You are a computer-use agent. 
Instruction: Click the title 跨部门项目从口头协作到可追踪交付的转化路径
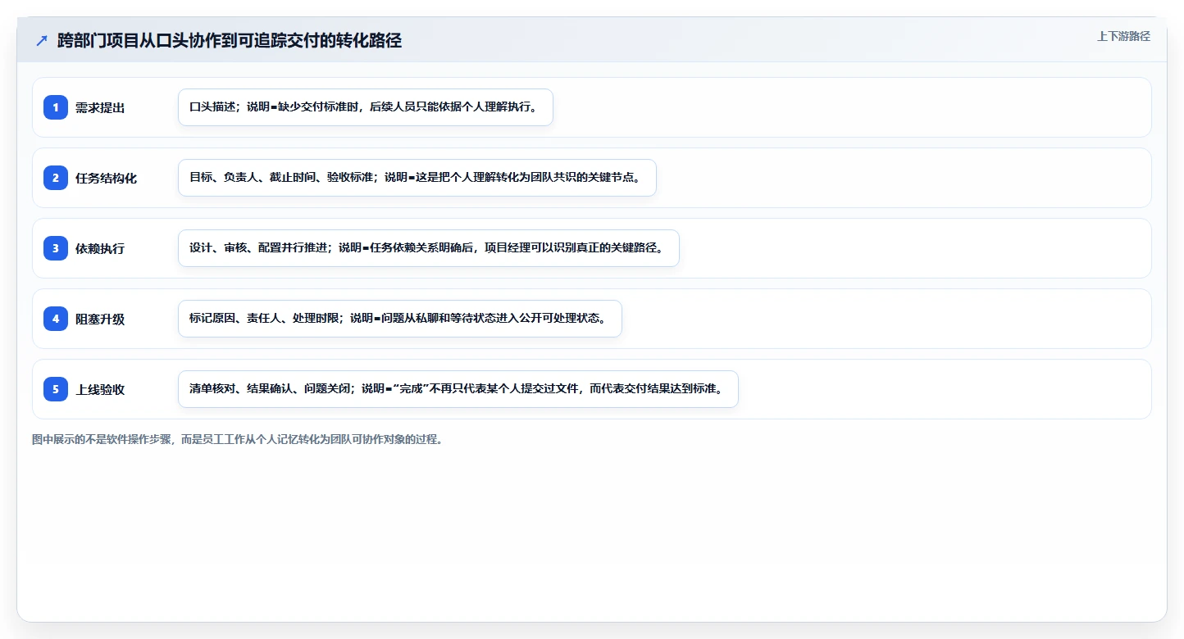point(230,41)
